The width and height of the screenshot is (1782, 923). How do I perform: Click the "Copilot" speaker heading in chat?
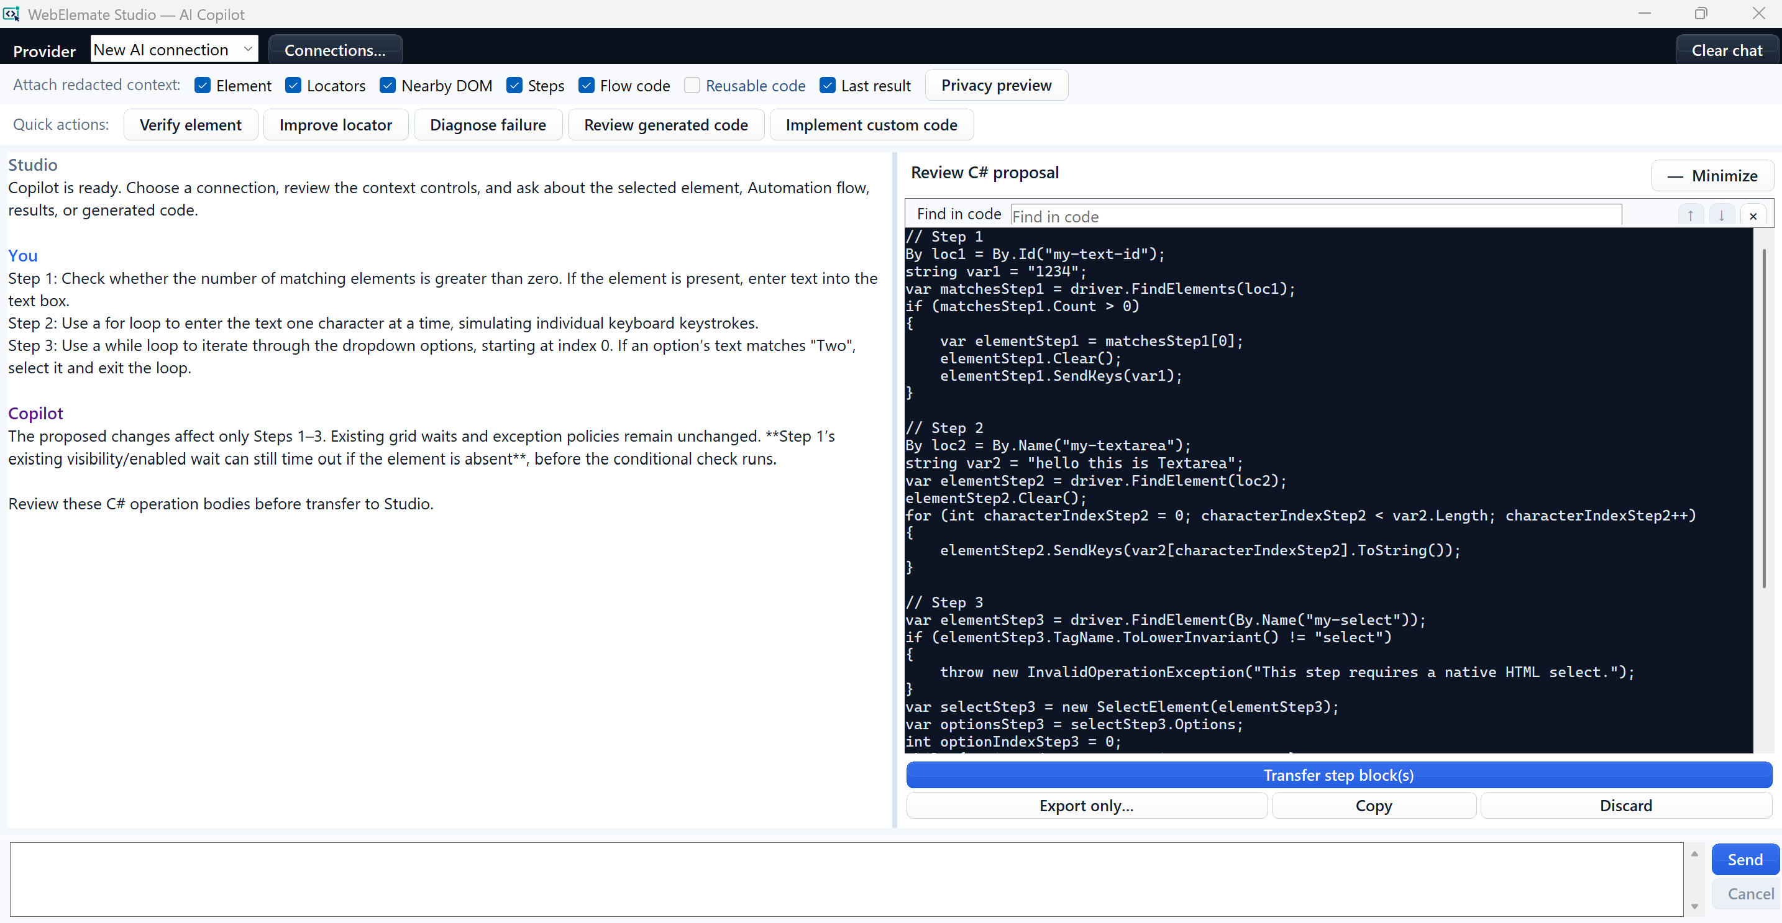(x=35, y=413)
